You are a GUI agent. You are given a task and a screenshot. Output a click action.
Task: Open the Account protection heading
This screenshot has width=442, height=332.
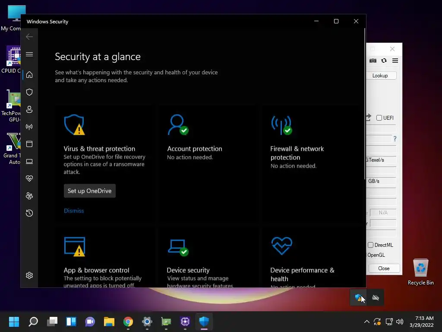pyautogui.click(x=195, y=149)
